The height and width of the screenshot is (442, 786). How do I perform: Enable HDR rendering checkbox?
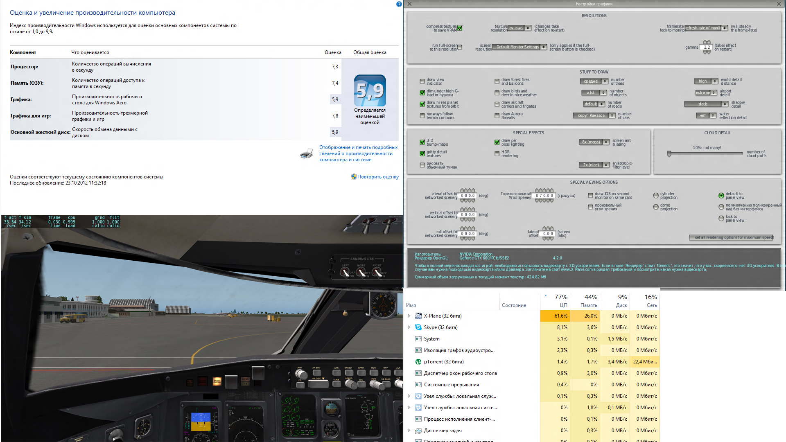tap(497, 154)
